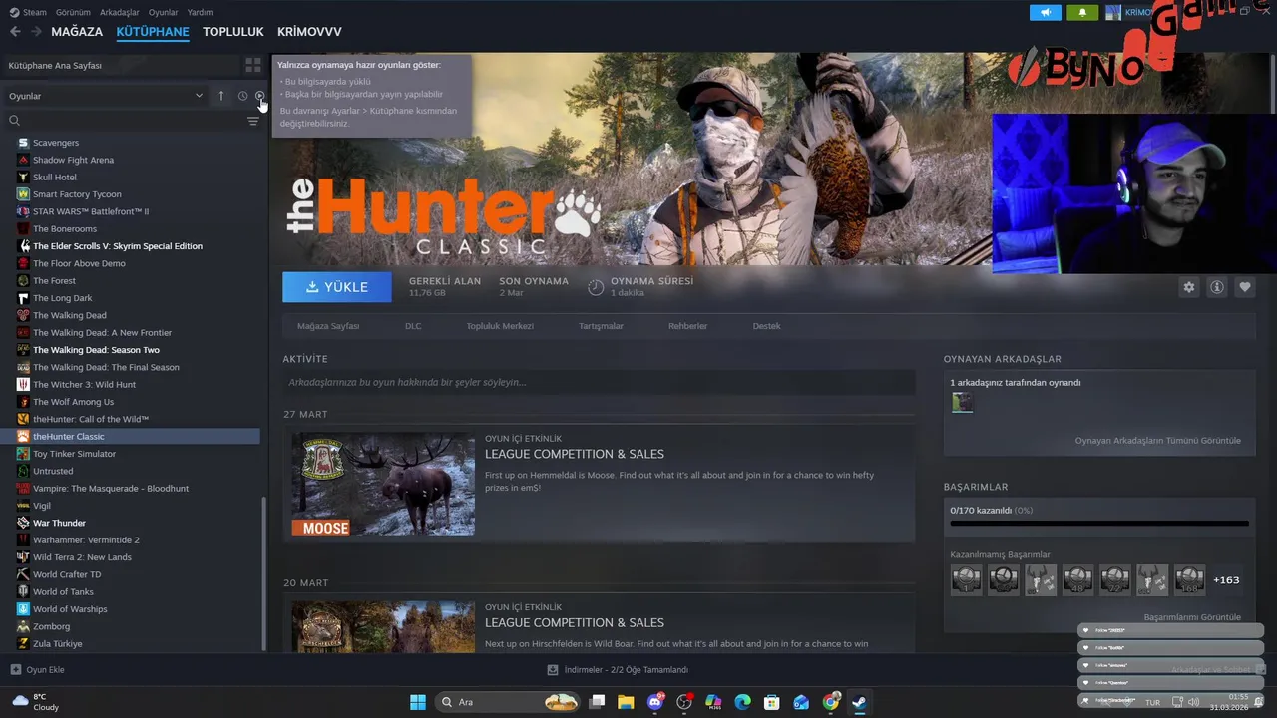1277x718 pixels.
Task: Click the Kütüphane Ana Sayfası button
Action: [x=120, y=65]
